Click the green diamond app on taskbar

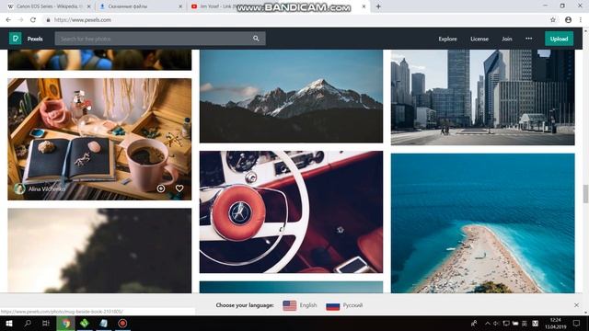click(x=85, y=323)
